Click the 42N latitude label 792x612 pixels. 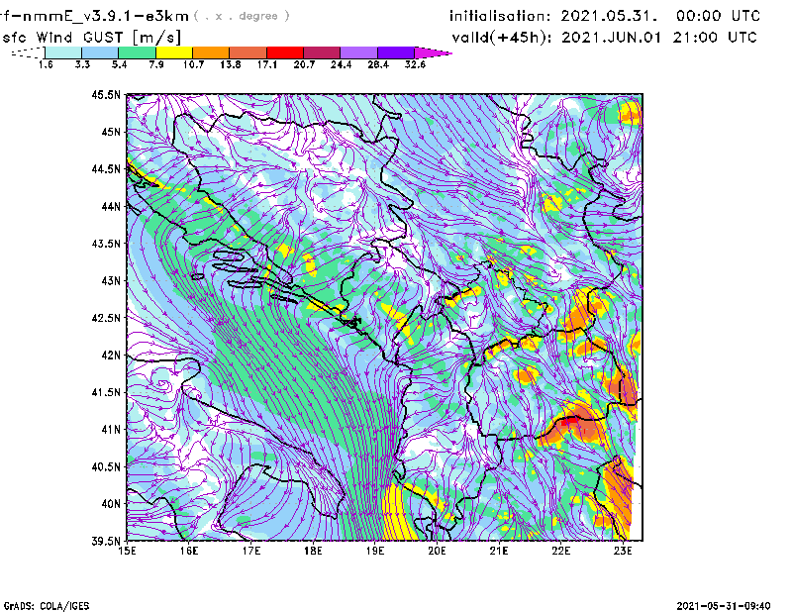pos(111,355)
